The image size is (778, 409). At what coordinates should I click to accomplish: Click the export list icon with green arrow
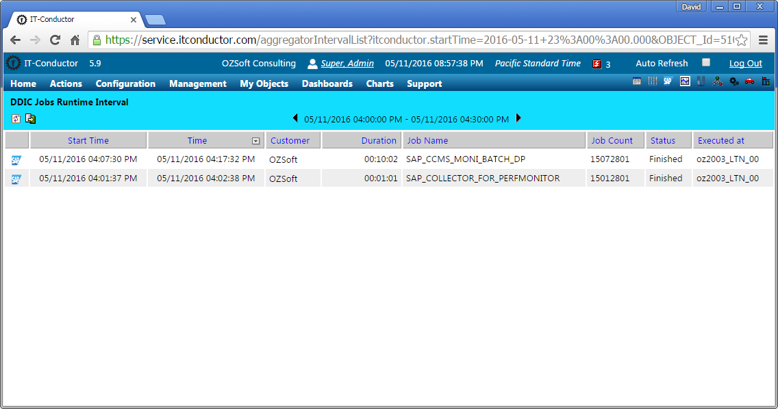point(30,118)
